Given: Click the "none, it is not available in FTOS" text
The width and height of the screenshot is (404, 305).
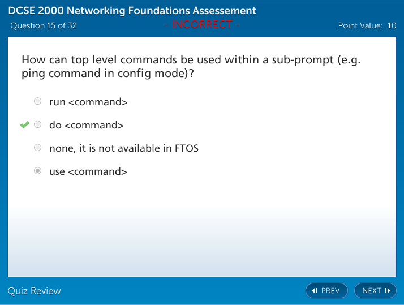Looking at the screenshot, I should [123, 148].
